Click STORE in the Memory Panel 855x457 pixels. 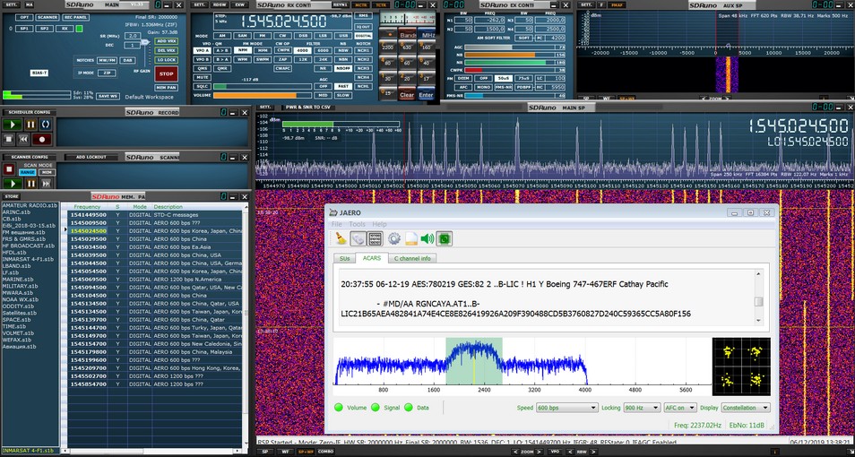pyautogui.click(x=11, y=196)
